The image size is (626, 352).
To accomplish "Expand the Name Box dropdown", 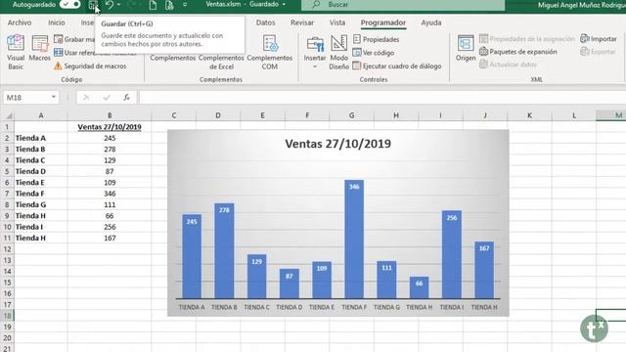I will point(53,97).
